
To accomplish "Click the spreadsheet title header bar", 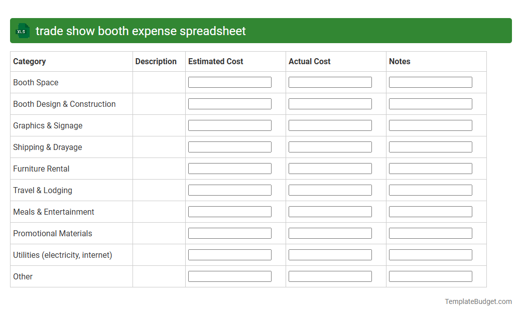I will coord(261,31).
